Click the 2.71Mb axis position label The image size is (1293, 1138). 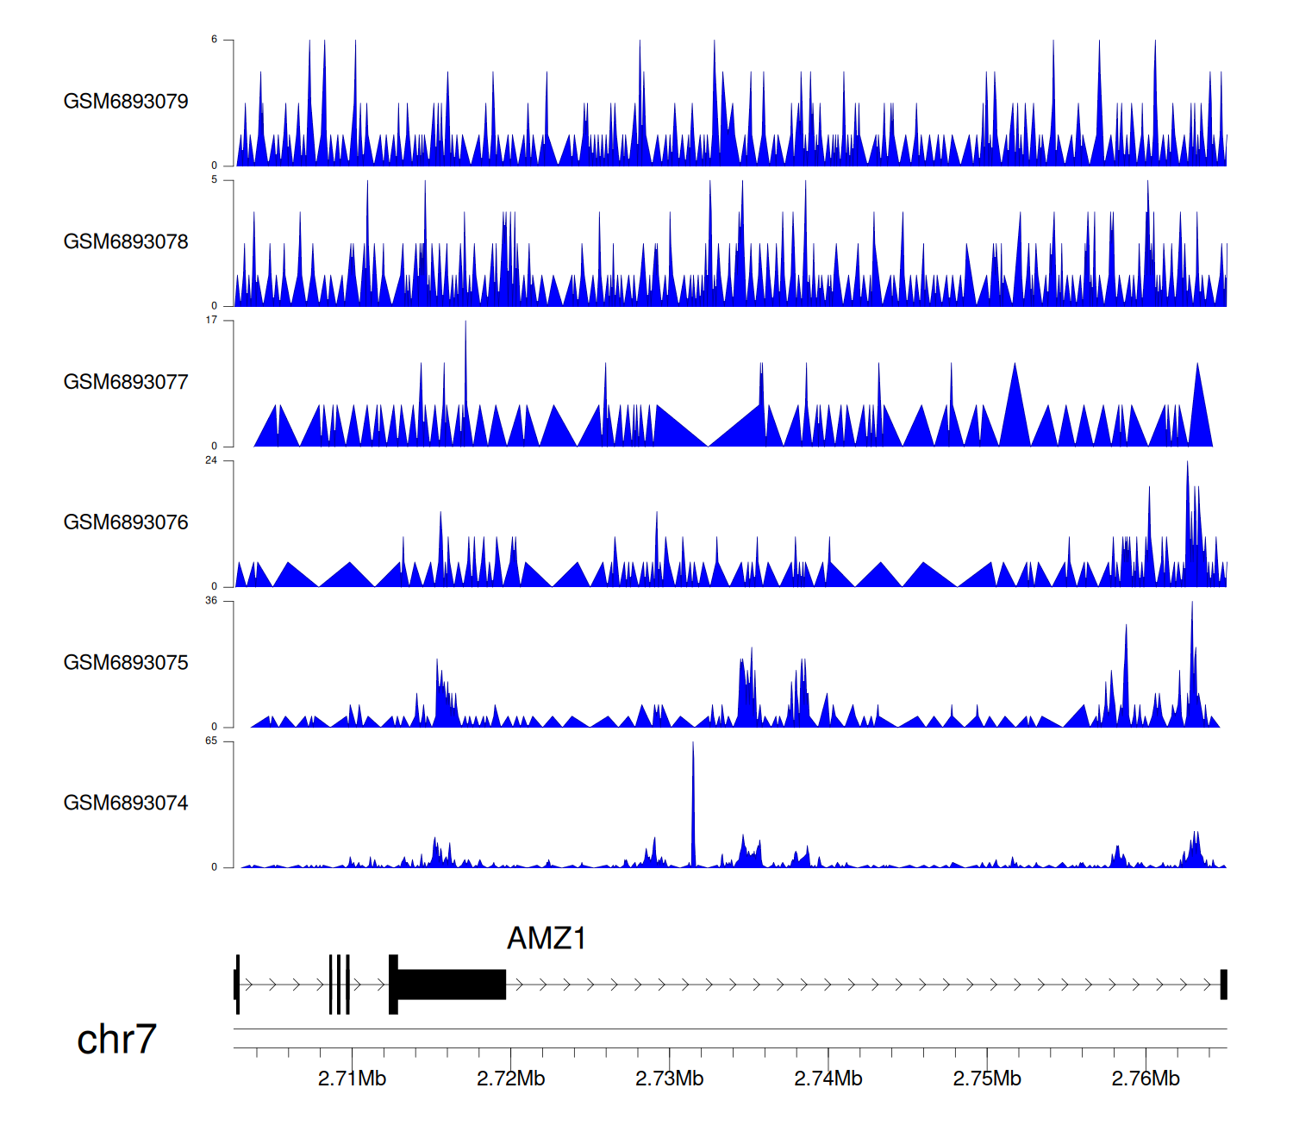pos(352,1079)
